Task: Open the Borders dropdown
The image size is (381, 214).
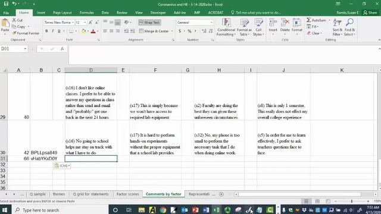Action: [x=76, y=31]
